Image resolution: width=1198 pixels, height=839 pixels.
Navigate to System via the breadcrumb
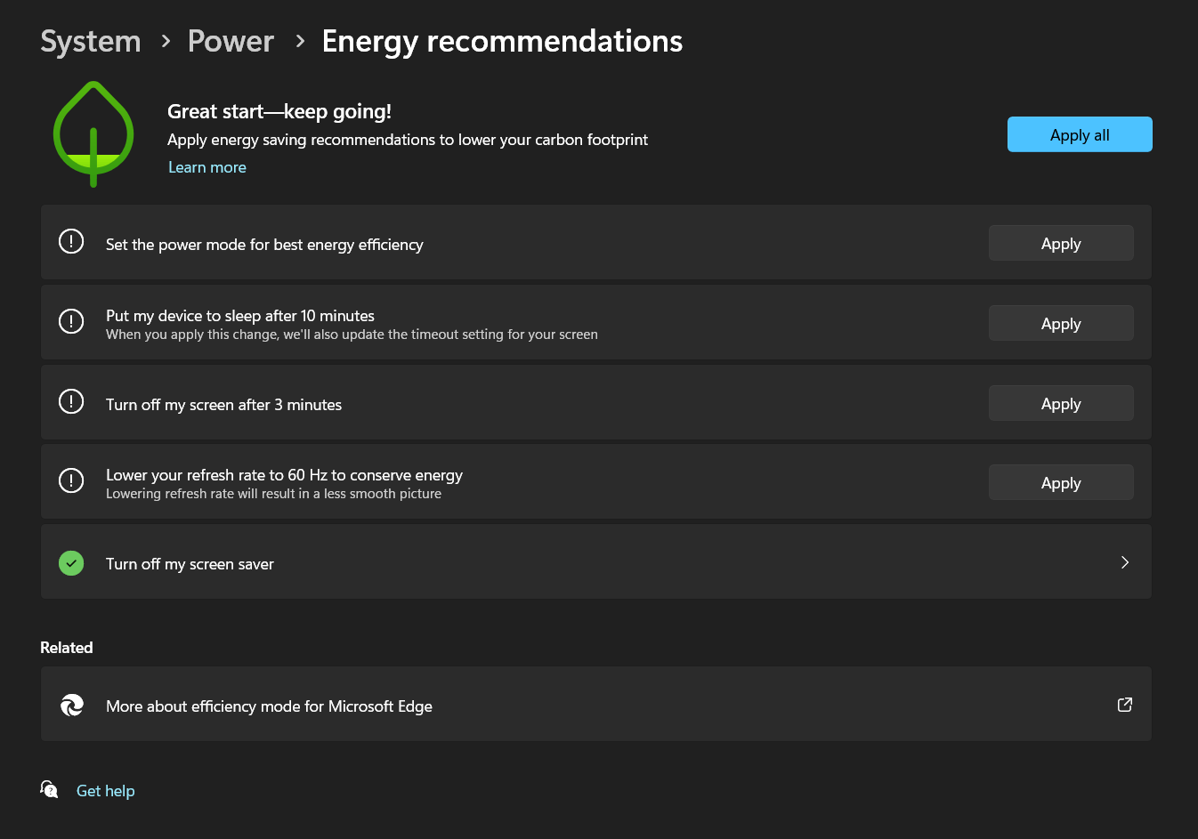pyautogui.click(x=90, y=41)
